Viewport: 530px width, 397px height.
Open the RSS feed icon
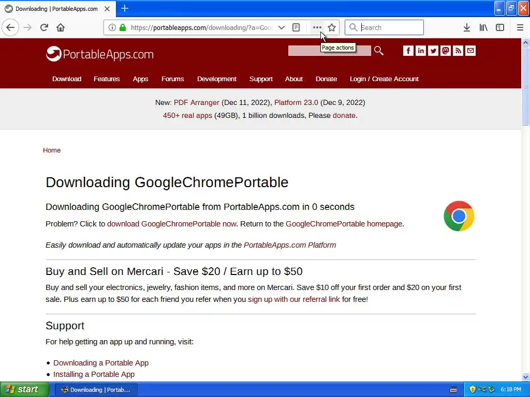(458, 51)
